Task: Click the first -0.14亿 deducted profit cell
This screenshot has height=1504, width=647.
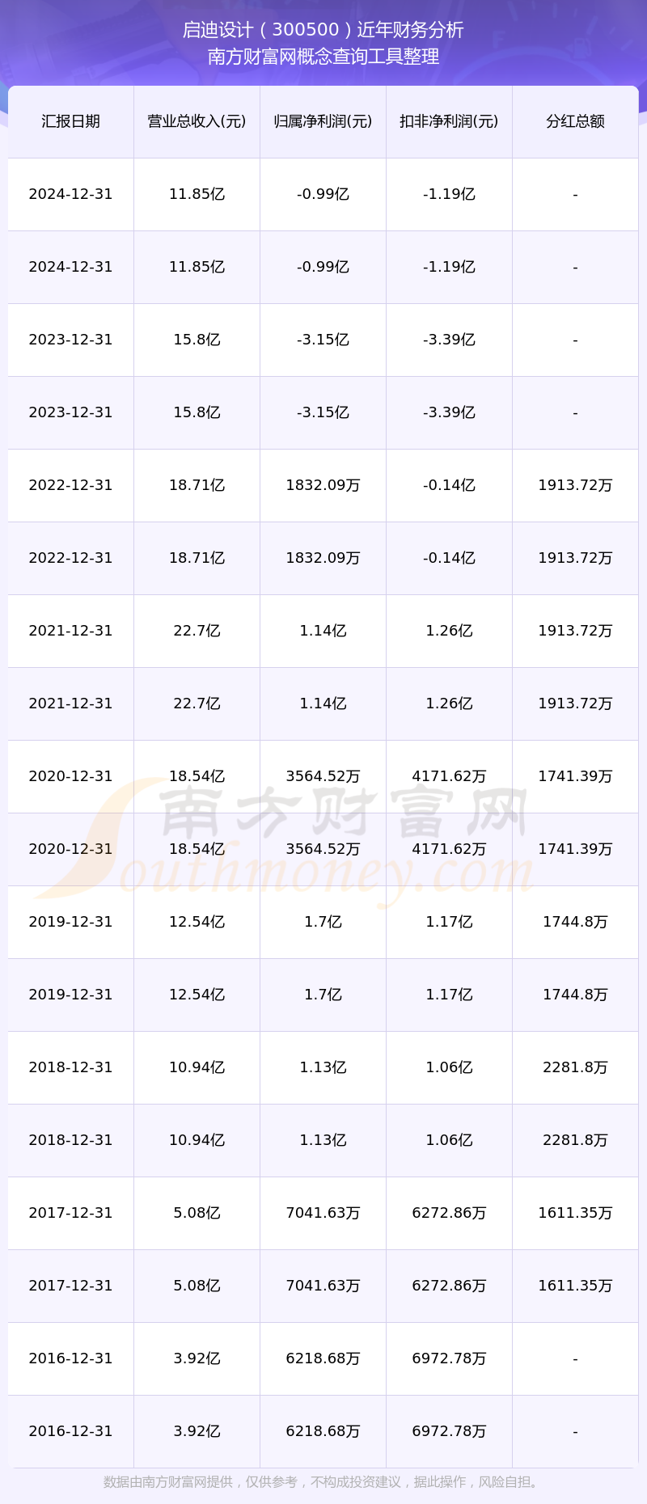Action: point(449,485)
